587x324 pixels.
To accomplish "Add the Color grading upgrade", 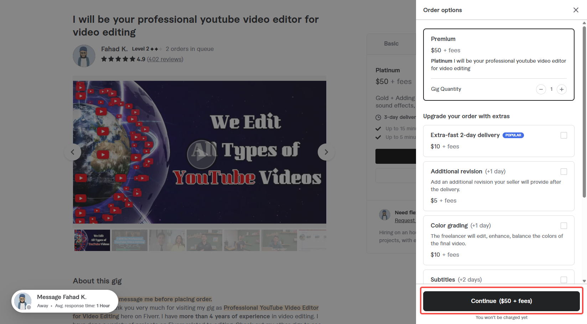I will (x=564, y=225).
